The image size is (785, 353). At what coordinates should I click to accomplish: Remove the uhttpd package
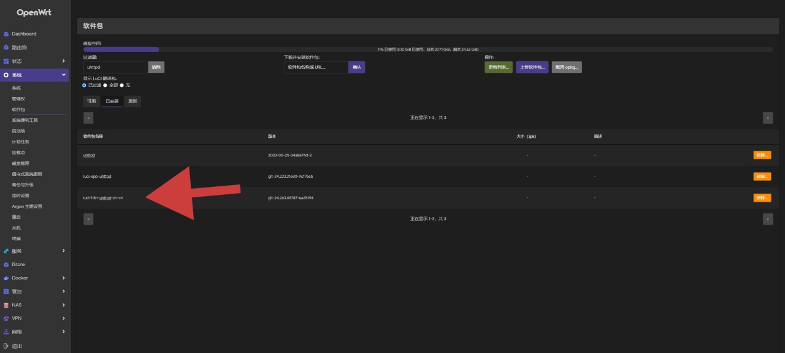[762, 155]
